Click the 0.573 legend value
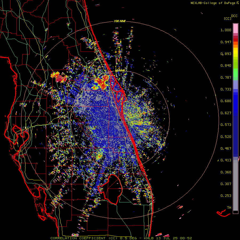The height and width of the screenshot is (240, 240). pyautogui.click(x=226, y=125)
